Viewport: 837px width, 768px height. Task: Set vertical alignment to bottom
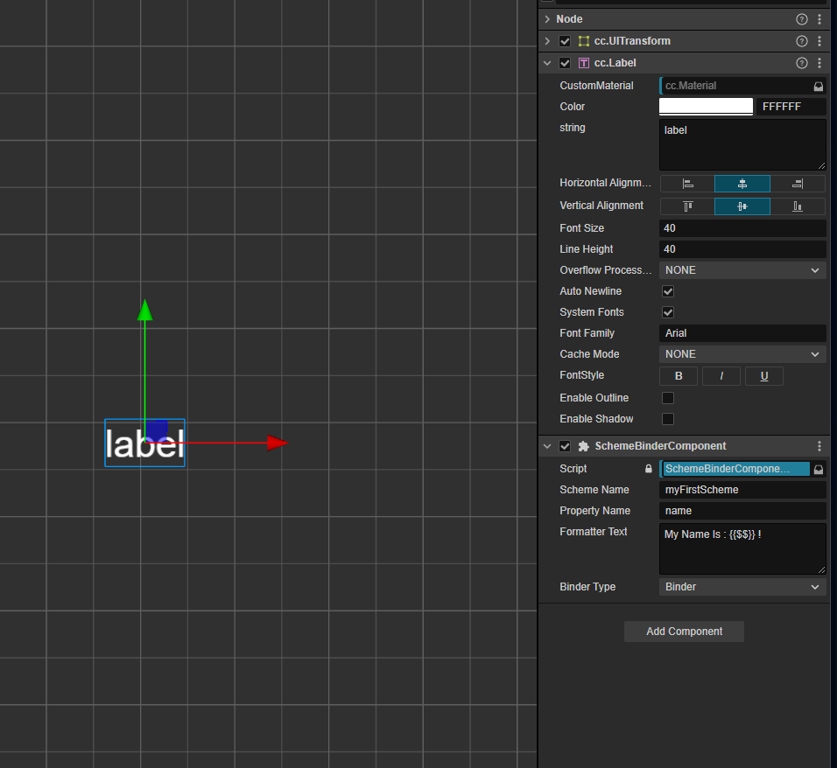click(798, 206)
